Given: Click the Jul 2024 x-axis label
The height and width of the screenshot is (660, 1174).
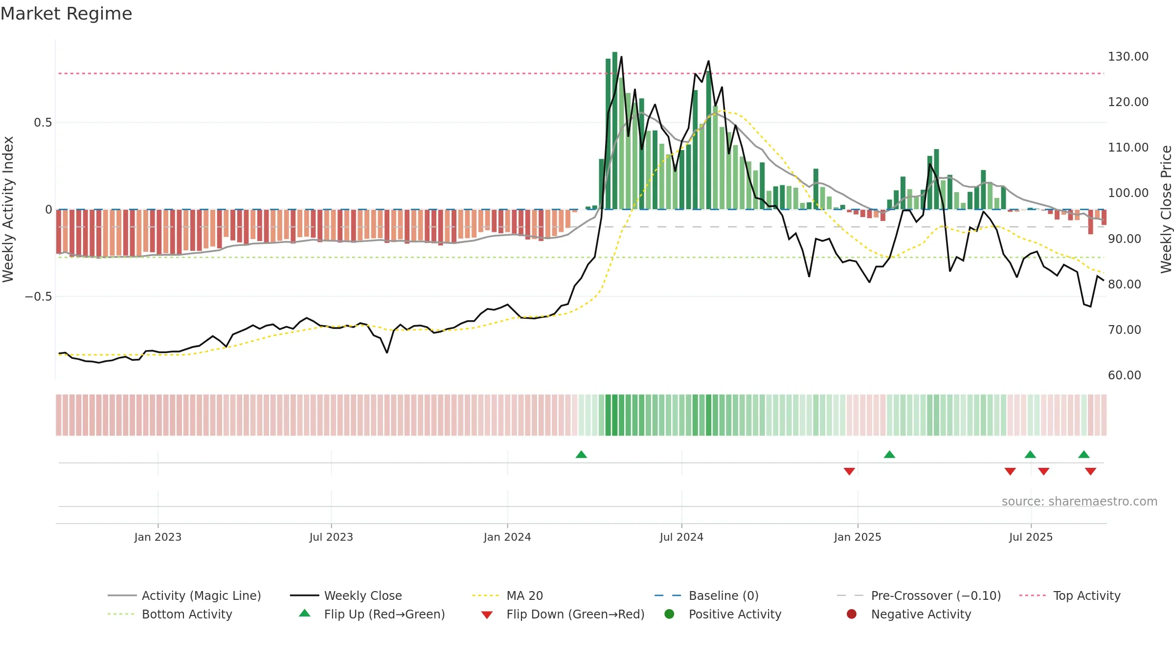Looking at the screenshot, I should (681, 537).
